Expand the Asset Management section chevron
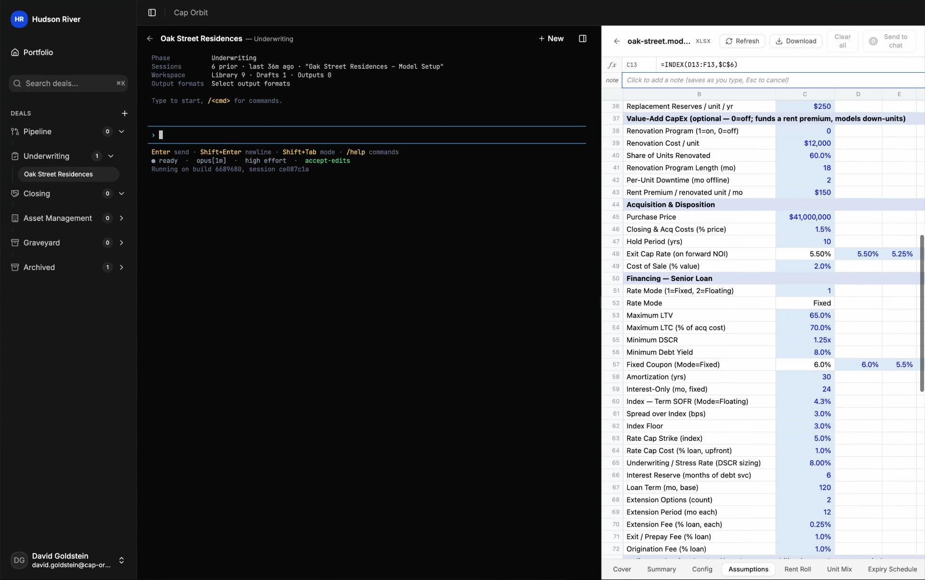Screen dimensions: 925x580 click(121, 218)
